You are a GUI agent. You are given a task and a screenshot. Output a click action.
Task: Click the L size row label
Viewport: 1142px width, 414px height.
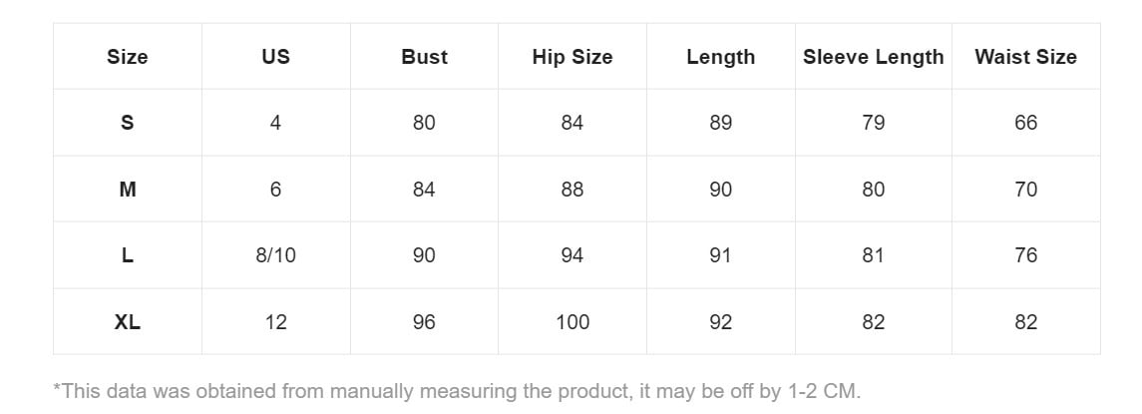[x=127, y=255]
